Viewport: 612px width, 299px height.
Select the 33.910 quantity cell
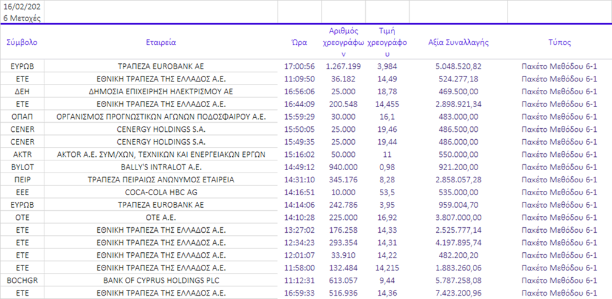[x=343, y=255]
